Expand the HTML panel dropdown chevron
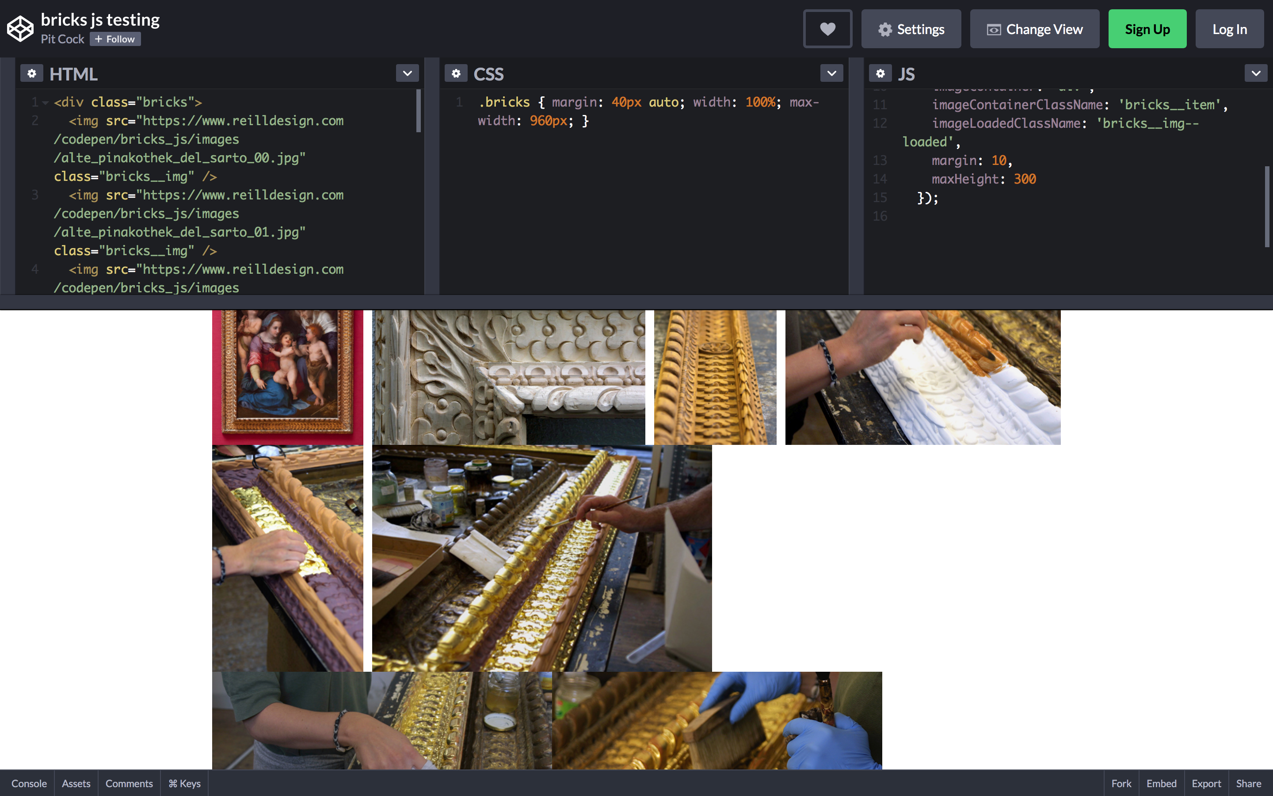Screen dimensions: 1273x796 tap(407, 74)
